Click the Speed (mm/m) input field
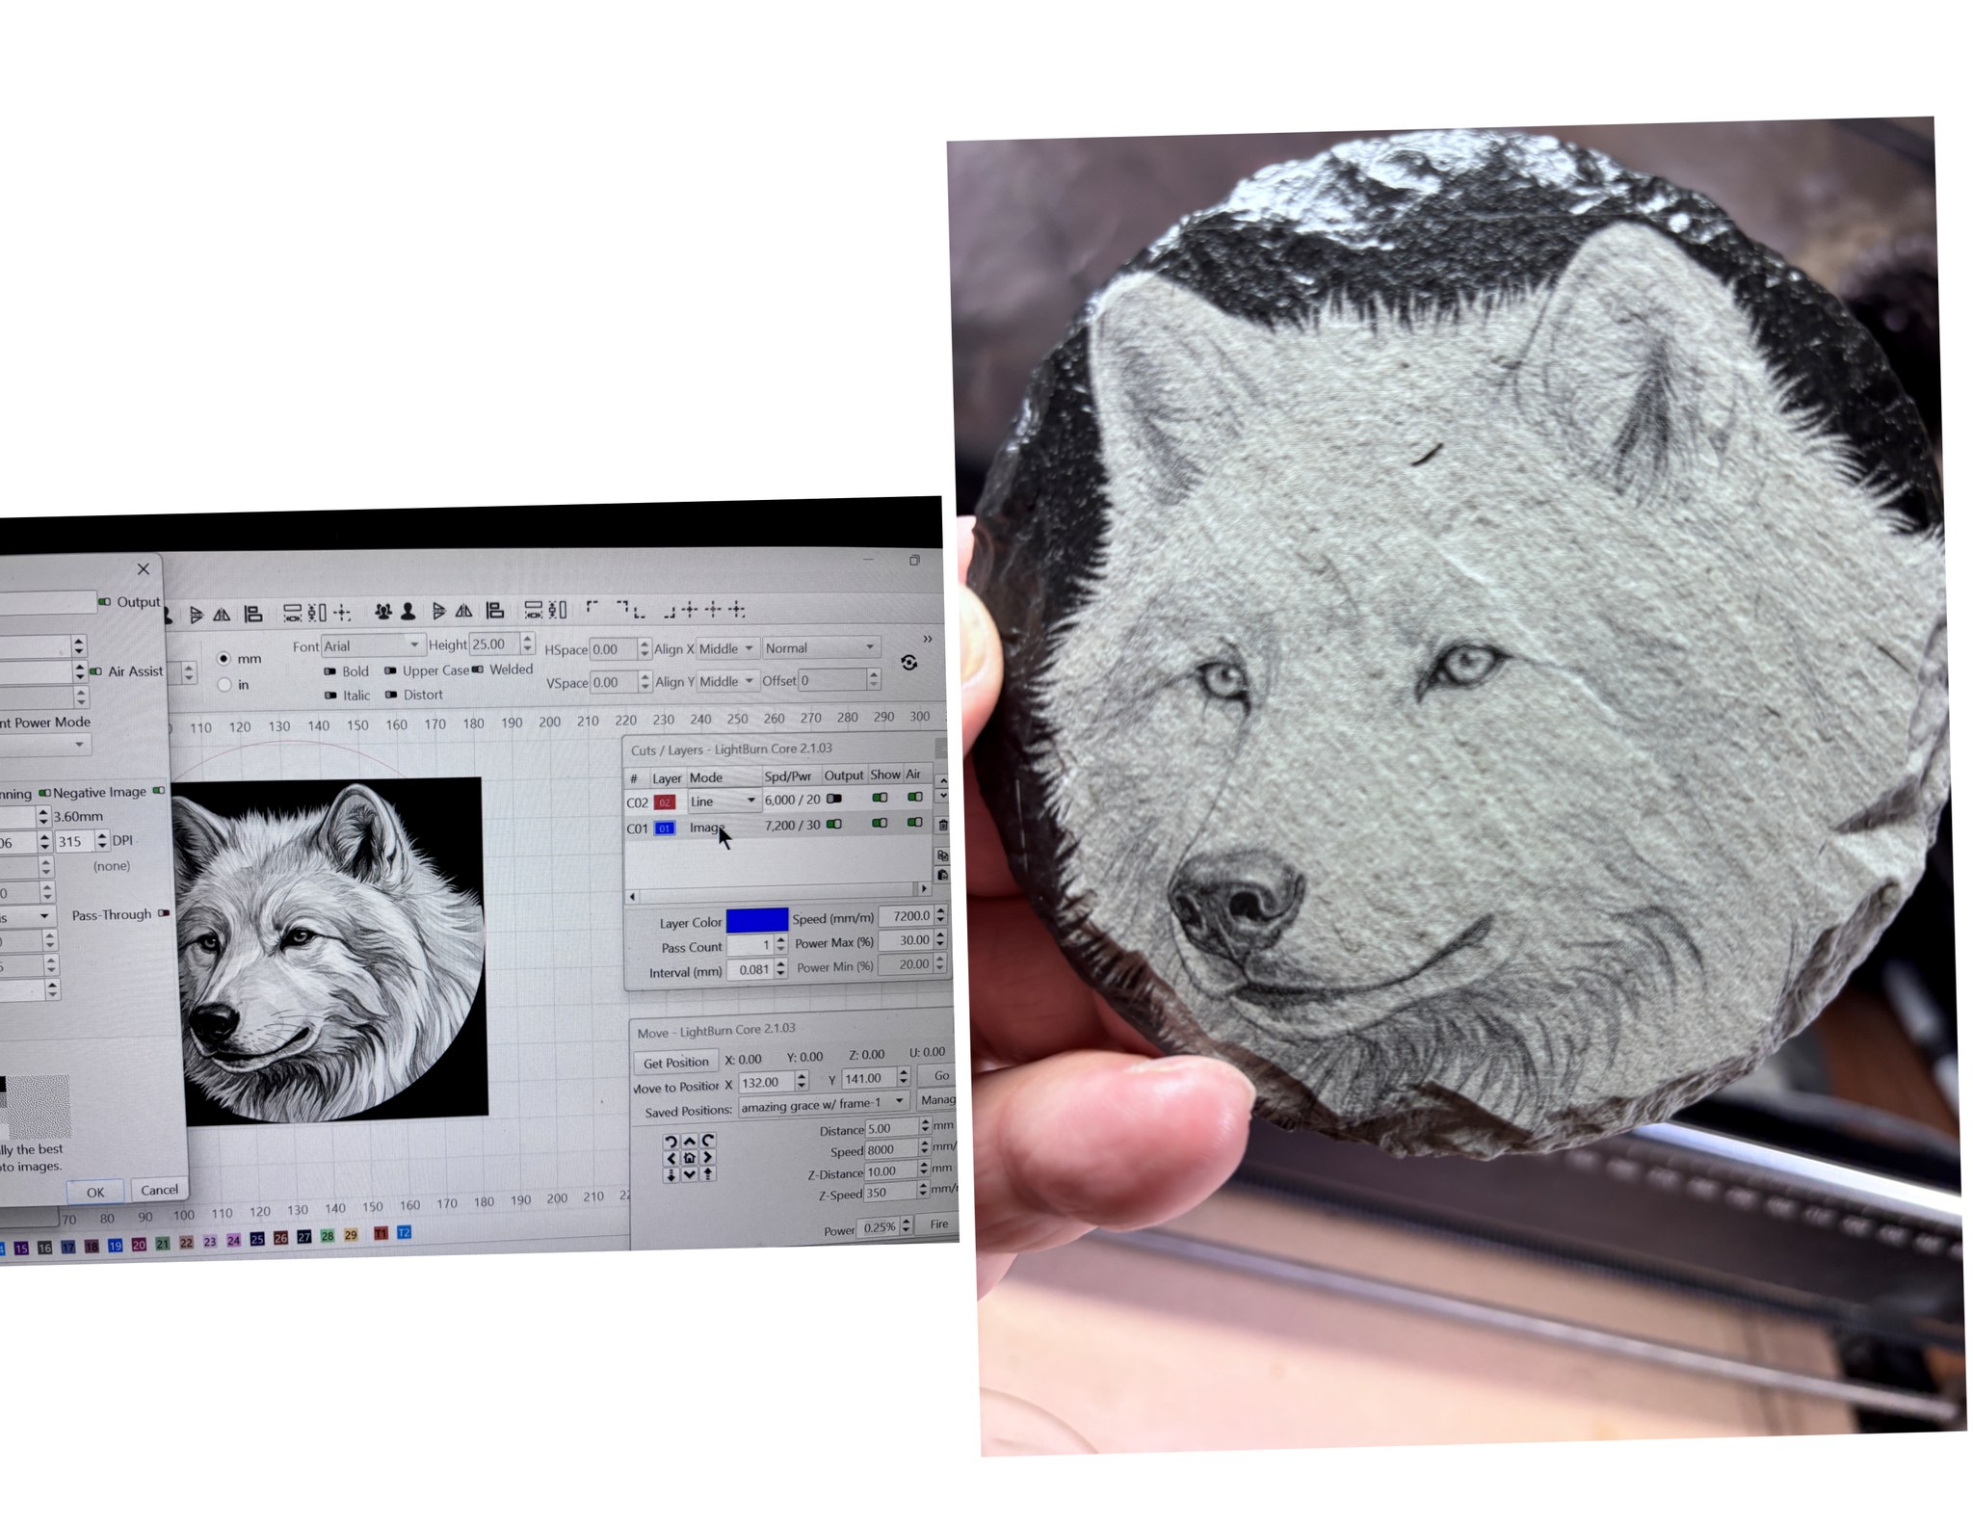Screen dimensions: 1973x1525 [906, 915]
